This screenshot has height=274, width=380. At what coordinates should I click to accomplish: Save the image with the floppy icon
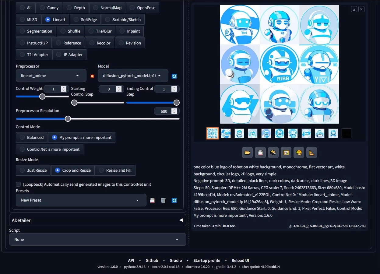click(x=260, y=153)
